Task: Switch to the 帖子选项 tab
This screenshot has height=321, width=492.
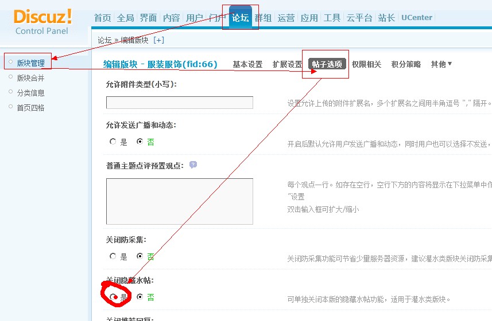Action: [327, 64]
